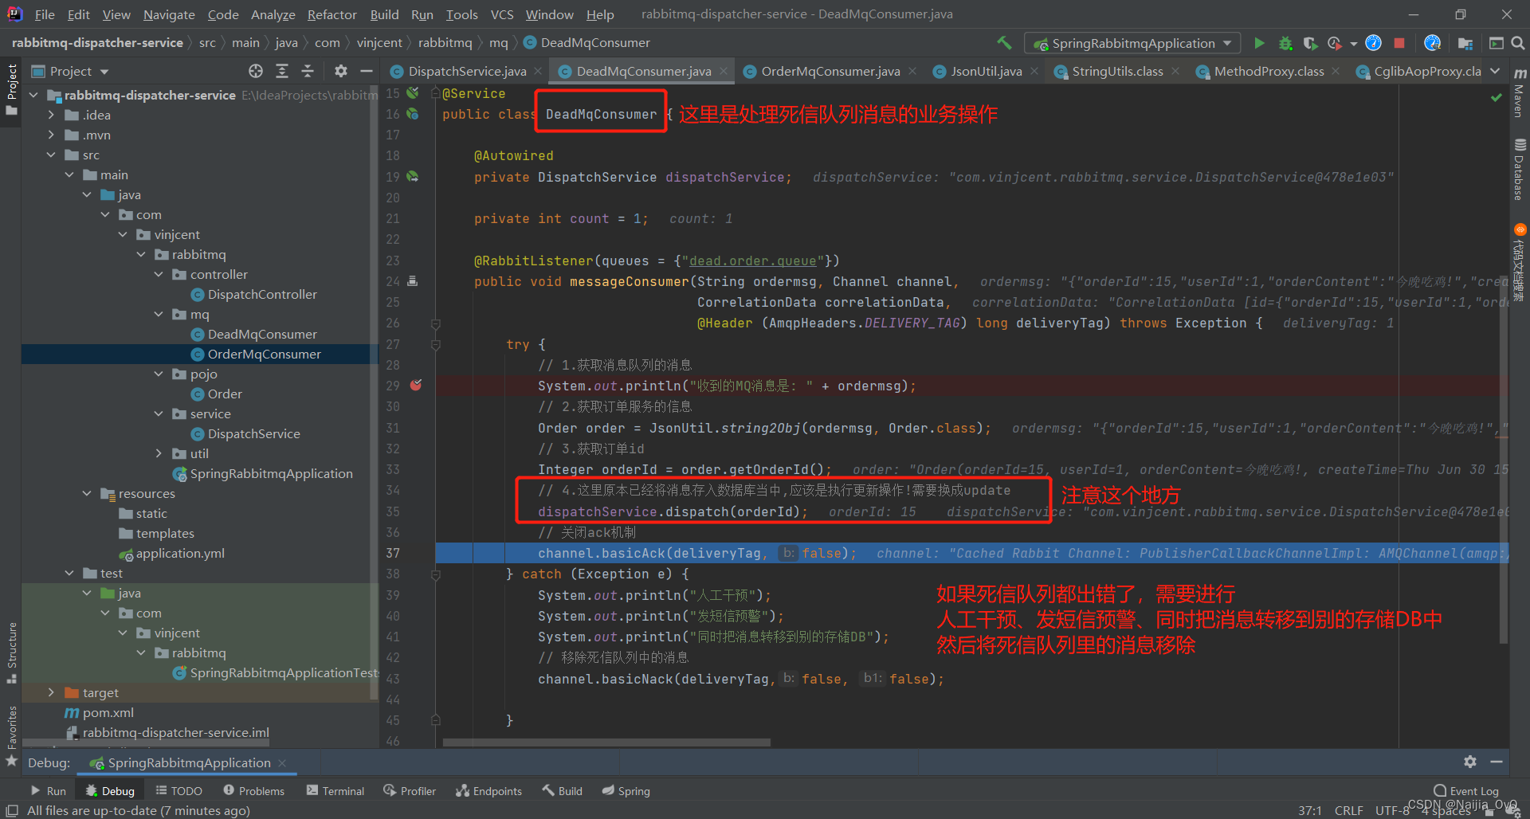Click the Collapse All icon in the Project panel
1530x819 pixels.
(308, 71)
